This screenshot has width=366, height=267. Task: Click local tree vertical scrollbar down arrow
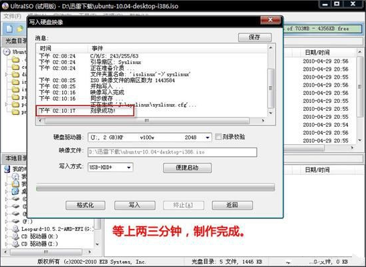point(98,244)
